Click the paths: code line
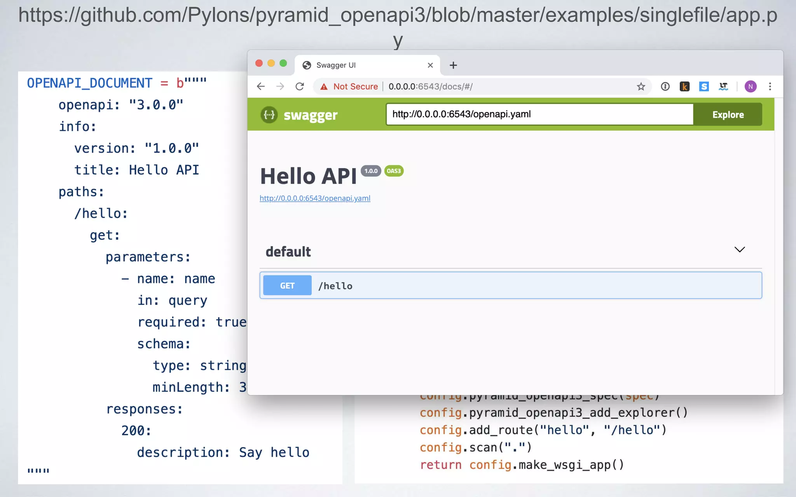This screenshot has height=497, width=796. (81, 192)
